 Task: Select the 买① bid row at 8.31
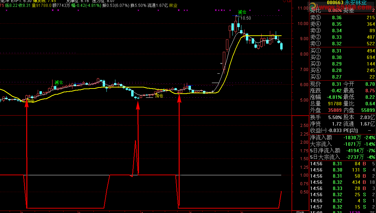point(342,51)
